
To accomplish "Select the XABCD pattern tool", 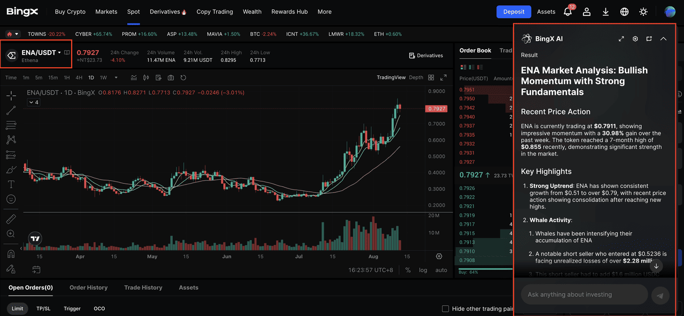I will (x=11, y=140).
